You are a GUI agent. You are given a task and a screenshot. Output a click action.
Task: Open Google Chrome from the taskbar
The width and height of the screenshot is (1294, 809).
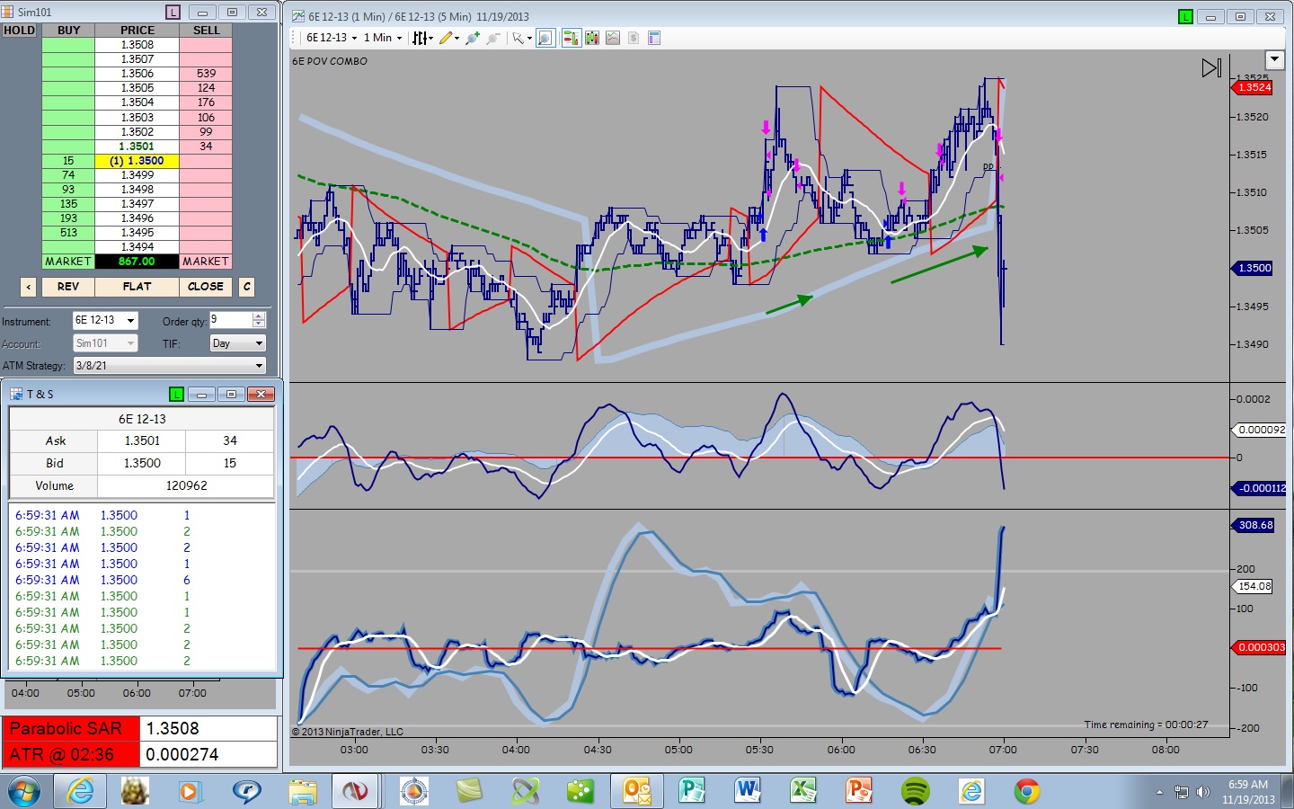pos(1027,791)
